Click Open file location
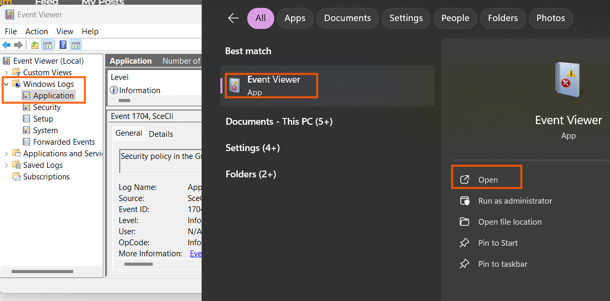This screenshot has width=610, height=301. 510,222
